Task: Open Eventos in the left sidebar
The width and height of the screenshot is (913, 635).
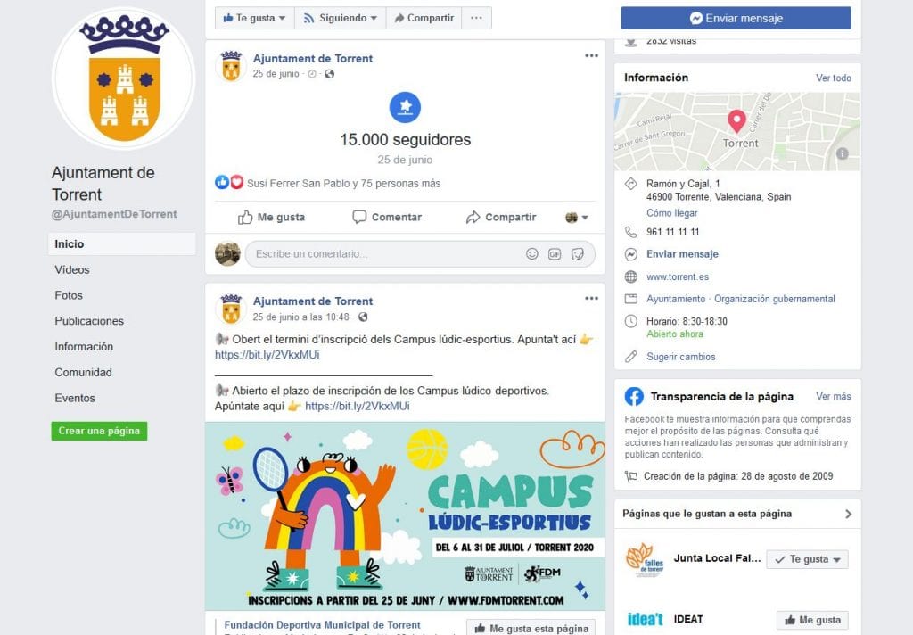Action: [x=75, y=398]
